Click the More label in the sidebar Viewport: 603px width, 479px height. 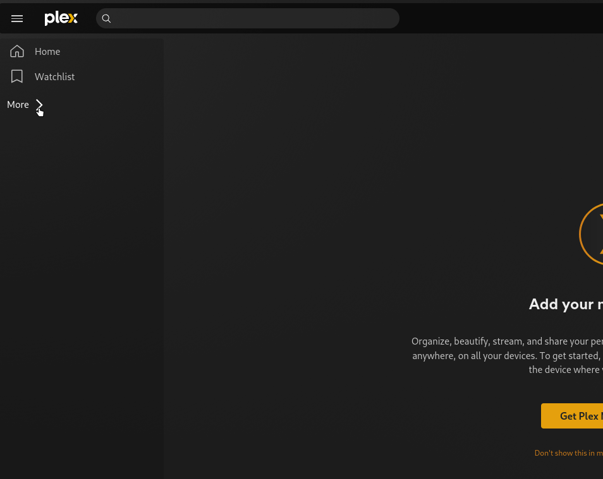click(x=18, y=104)
